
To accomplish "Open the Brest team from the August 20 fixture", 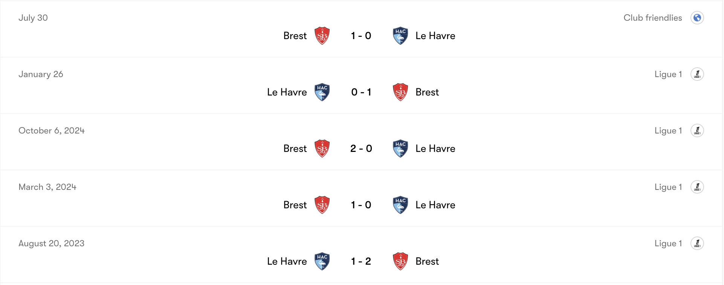I will (427, 261).
